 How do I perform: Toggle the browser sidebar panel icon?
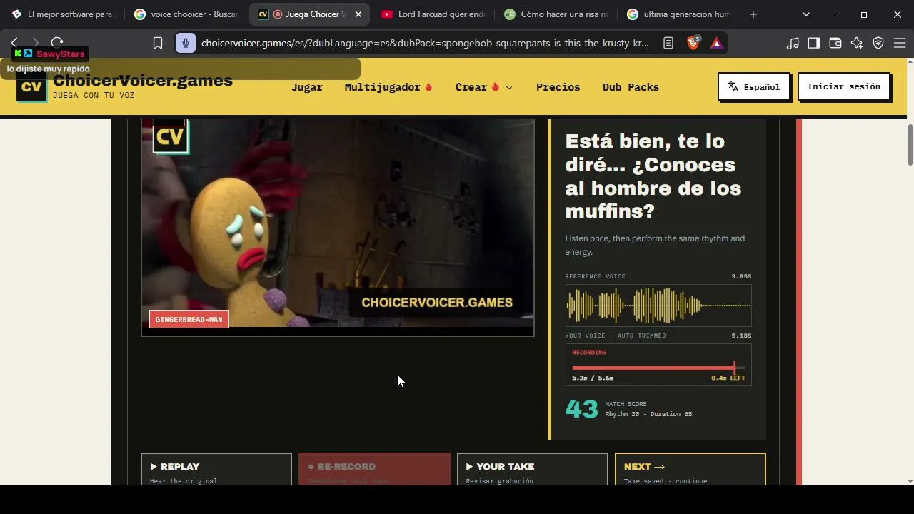[813, 43]
